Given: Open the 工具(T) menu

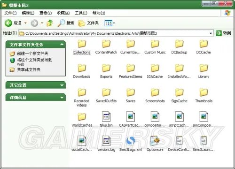Looking at the screenshot, I should 81,13.
